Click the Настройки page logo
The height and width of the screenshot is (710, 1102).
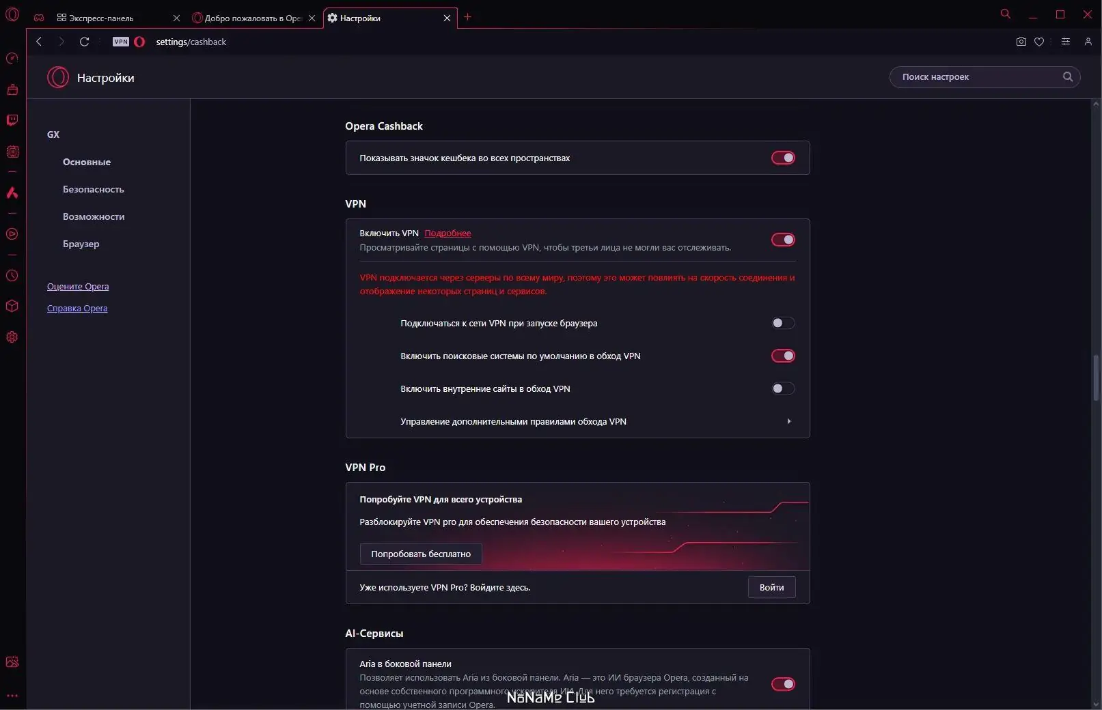[x=58, y=77]
